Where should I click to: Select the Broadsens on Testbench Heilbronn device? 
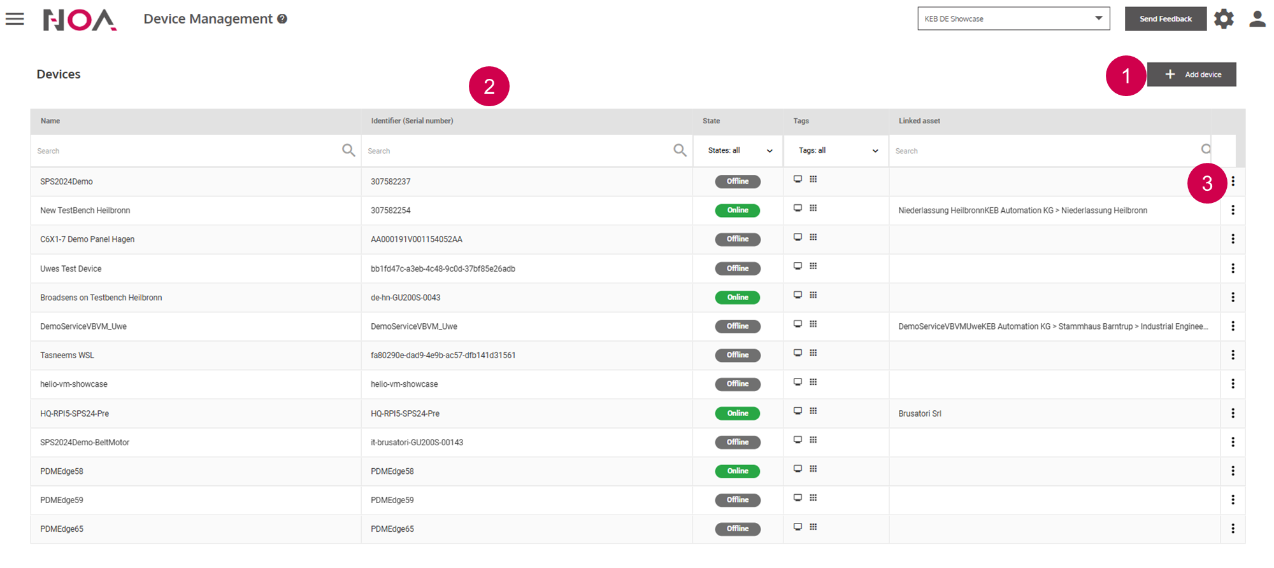pyautogui.click(x=101, y=298)
